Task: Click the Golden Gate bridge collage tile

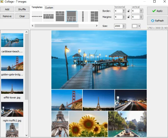Action: 67,100
